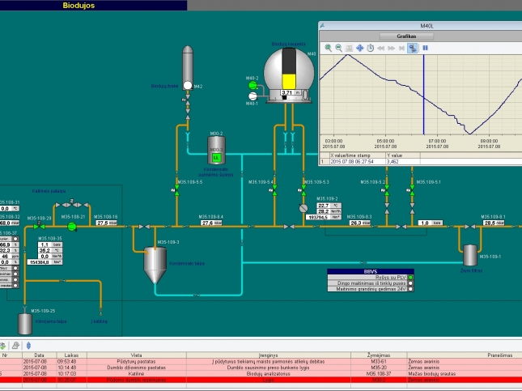522x391 pixels.
Task: Click the 3,462 Y value cell
Action: tap(403, 162)
